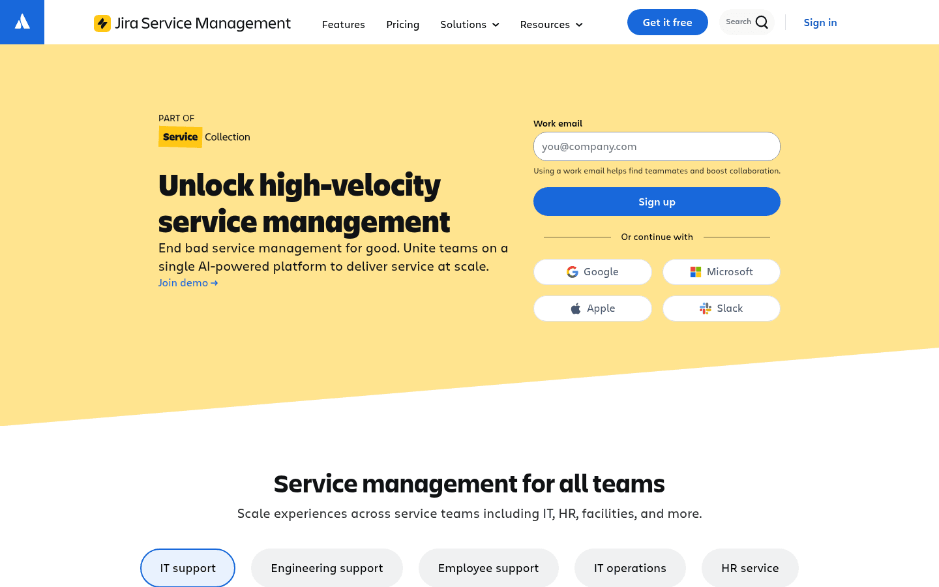Click the Get it free button

pyautogui.click(x=667, y=22)
